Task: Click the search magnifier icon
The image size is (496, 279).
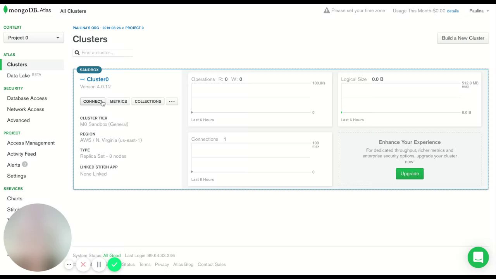Action: pyautogui.click(x=77, y=53)
